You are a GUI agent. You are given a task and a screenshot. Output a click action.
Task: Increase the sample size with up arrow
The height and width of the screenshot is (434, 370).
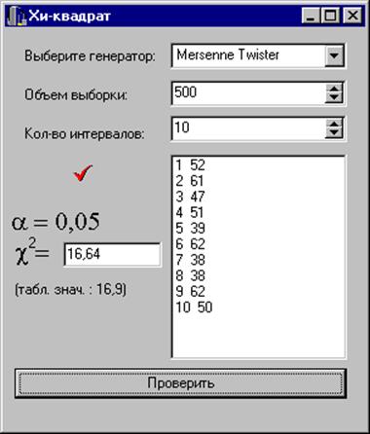pos(334,89)
